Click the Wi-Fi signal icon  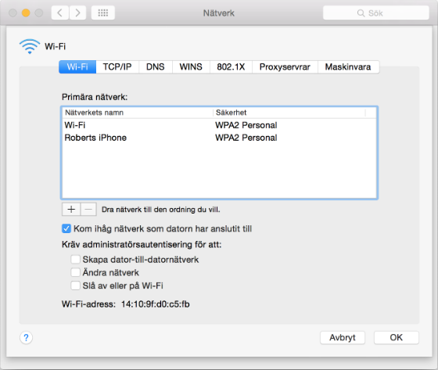pyautogui.click(x=30, y=46)
